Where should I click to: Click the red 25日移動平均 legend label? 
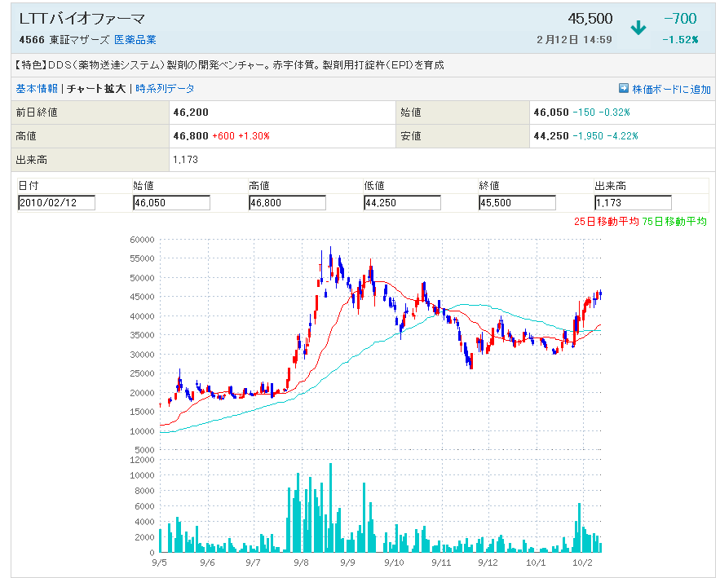606,221
